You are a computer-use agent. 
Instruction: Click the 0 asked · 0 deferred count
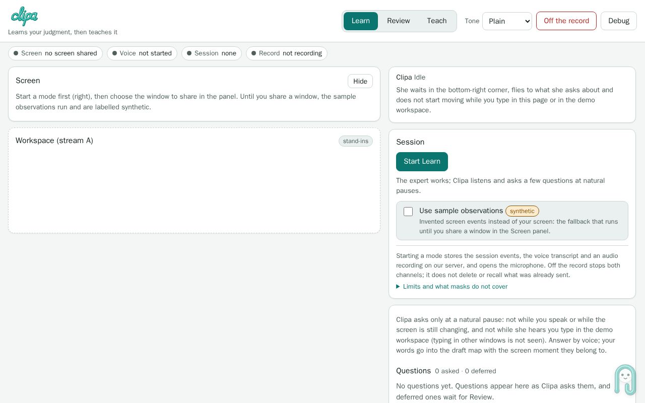[466, 371]
